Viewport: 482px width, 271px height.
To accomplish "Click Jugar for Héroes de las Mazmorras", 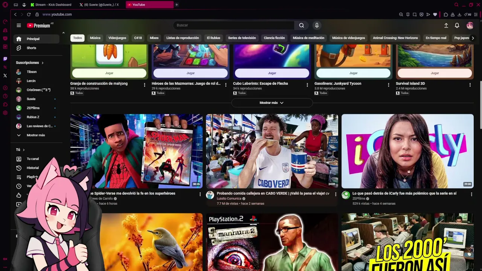I will pos(191,73).
